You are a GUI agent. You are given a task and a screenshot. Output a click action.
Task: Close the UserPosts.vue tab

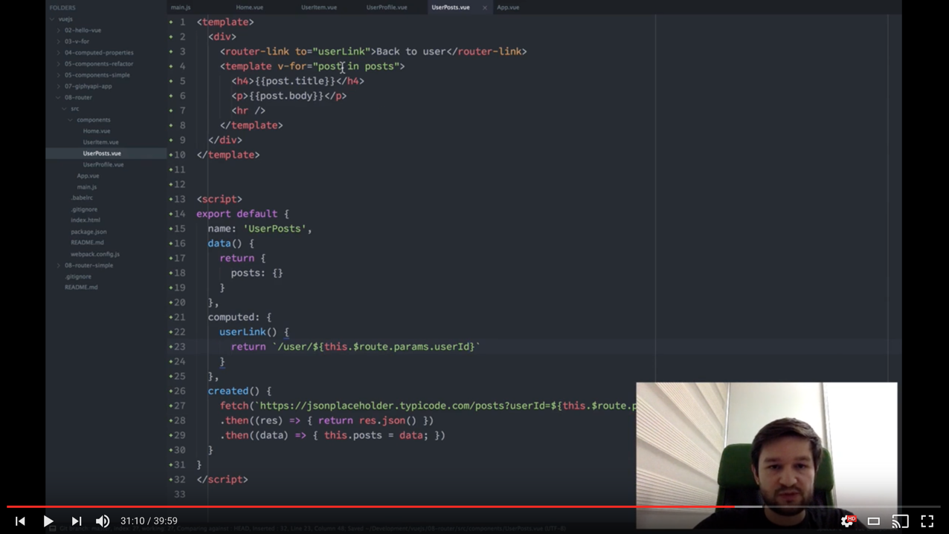tap(484, 7)
